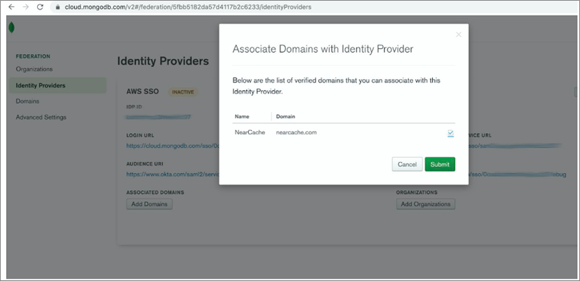Open the Login URL cloud.mongodb.com link
580x281 pixels.
pos(172,146)
